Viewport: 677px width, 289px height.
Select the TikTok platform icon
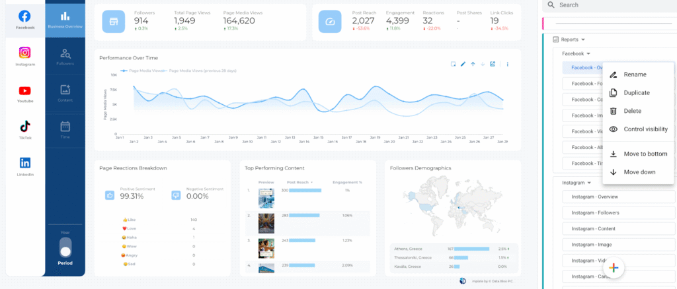[x=24, y=128]
